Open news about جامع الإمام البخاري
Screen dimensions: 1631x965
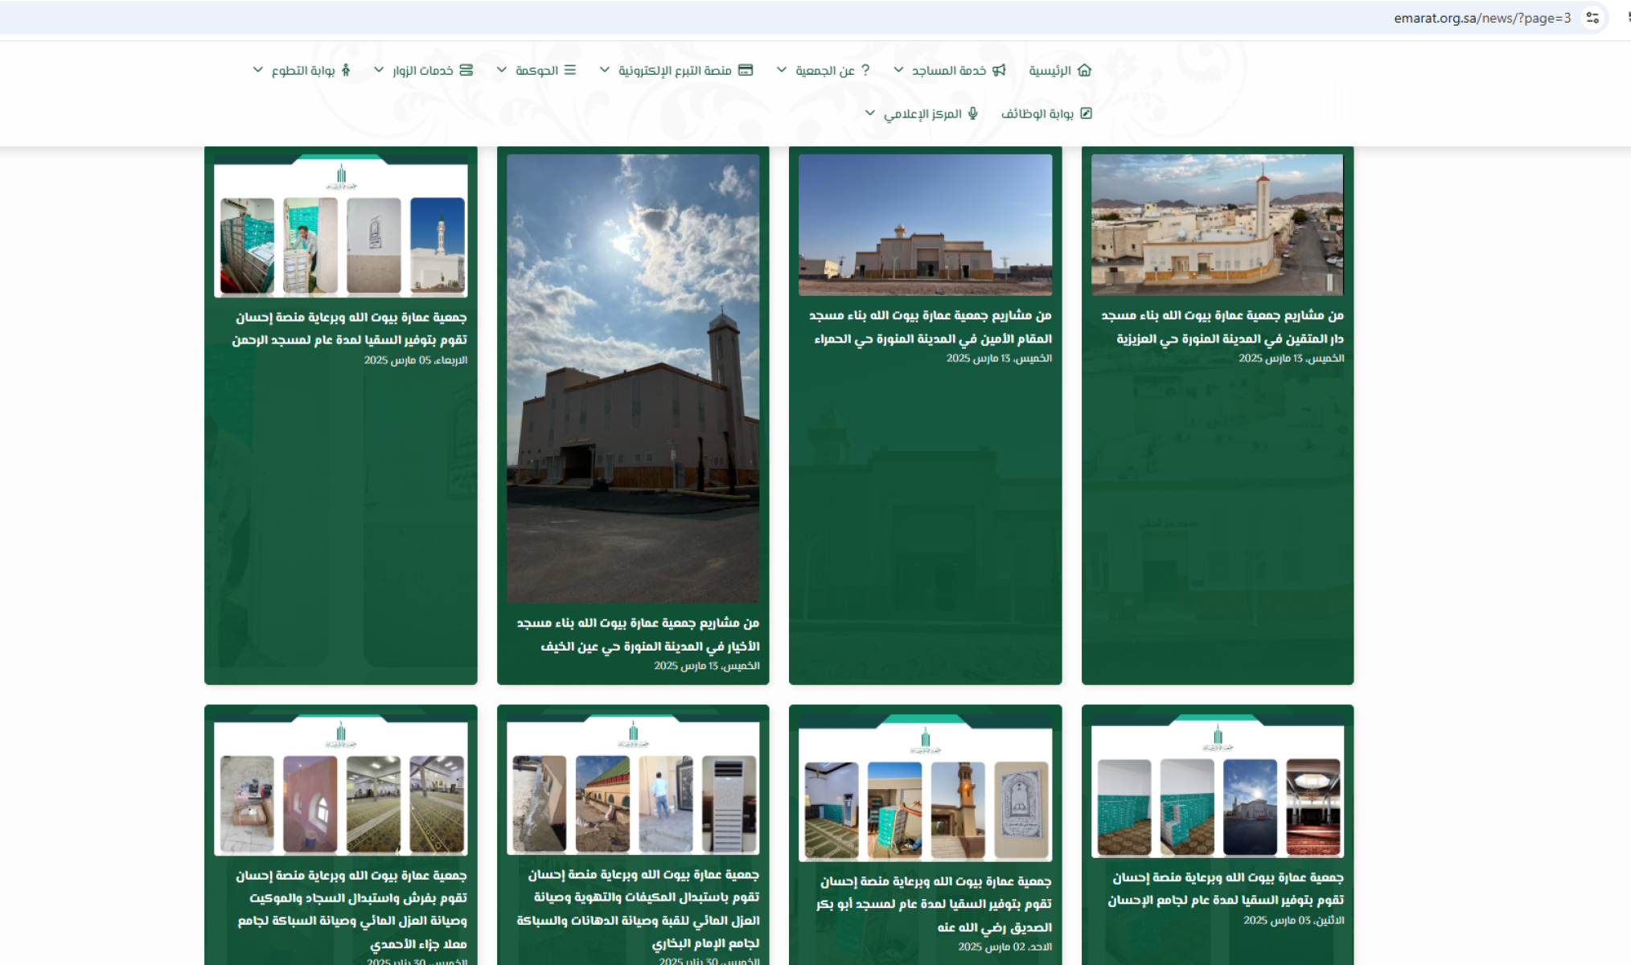[x=639, y=909]
